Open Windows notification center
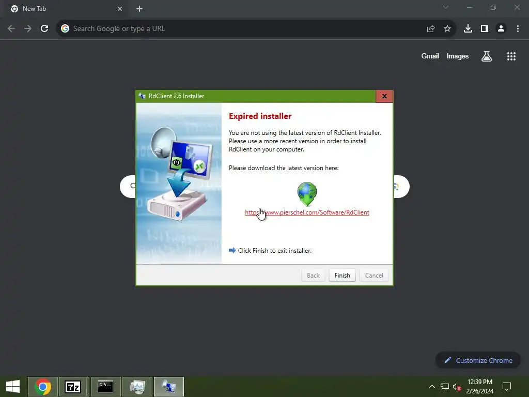The width and height of the screenshot is (529, 397). [x=507, y=387]
